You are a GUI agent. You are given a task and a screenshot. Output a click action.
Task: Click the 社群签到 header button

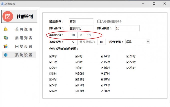click(19, 16)
